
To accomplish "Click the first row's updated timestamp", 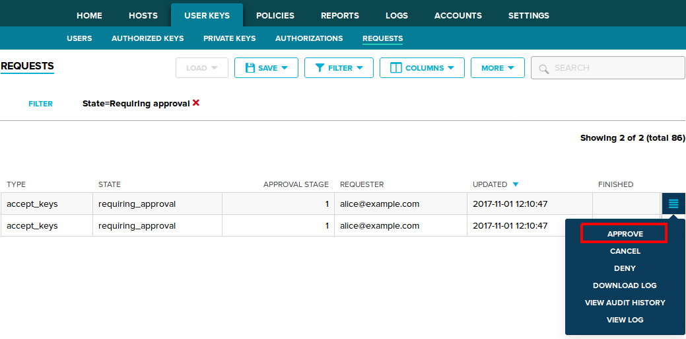I will (x=510, y=204).
